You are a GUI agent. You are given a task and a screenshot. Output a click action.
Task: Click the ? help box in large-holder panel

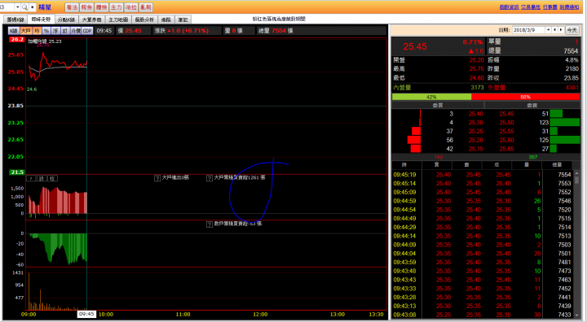(32, 179)
